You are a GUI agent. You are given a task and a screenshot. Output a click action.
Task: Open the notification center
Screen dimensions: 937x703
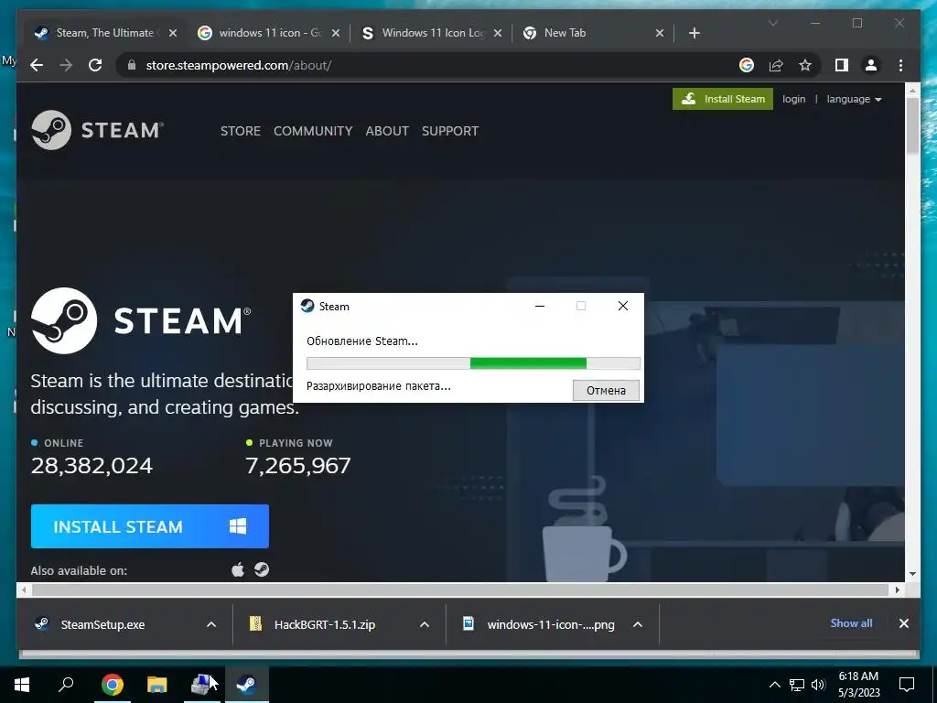click(907, 685)
